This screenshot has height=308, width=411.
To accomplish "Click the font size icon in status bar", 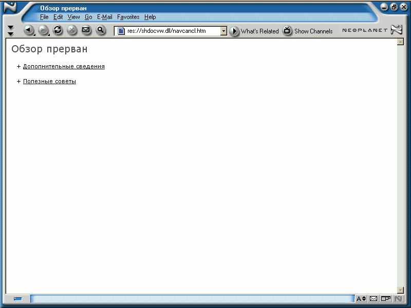I will (x=361, y=299).
